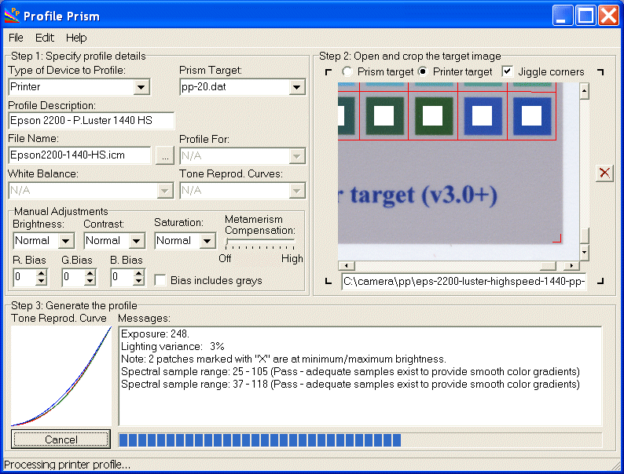Click the Metamerism Compensation slider thumb
The height and width of the screenshot is (474, 624).
227,241
